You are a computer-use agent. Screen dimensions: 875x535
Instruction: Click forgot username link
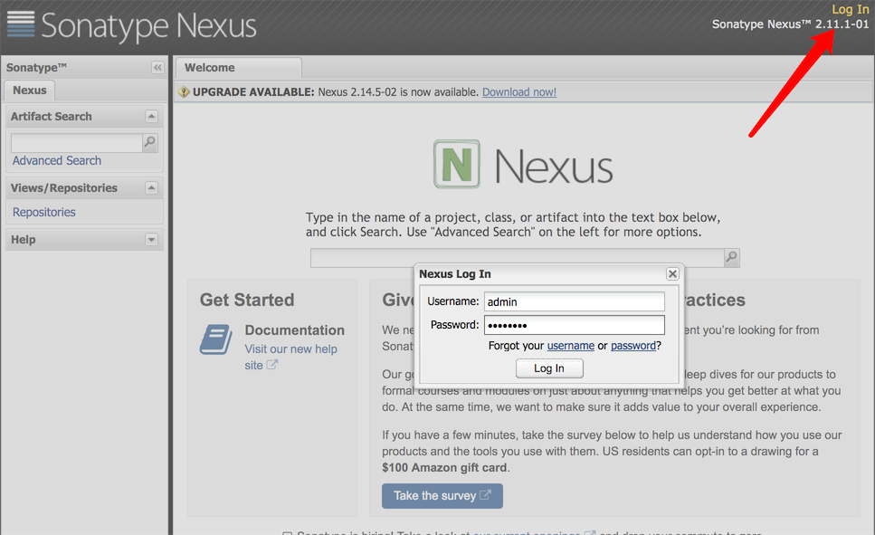pos(570,346)
